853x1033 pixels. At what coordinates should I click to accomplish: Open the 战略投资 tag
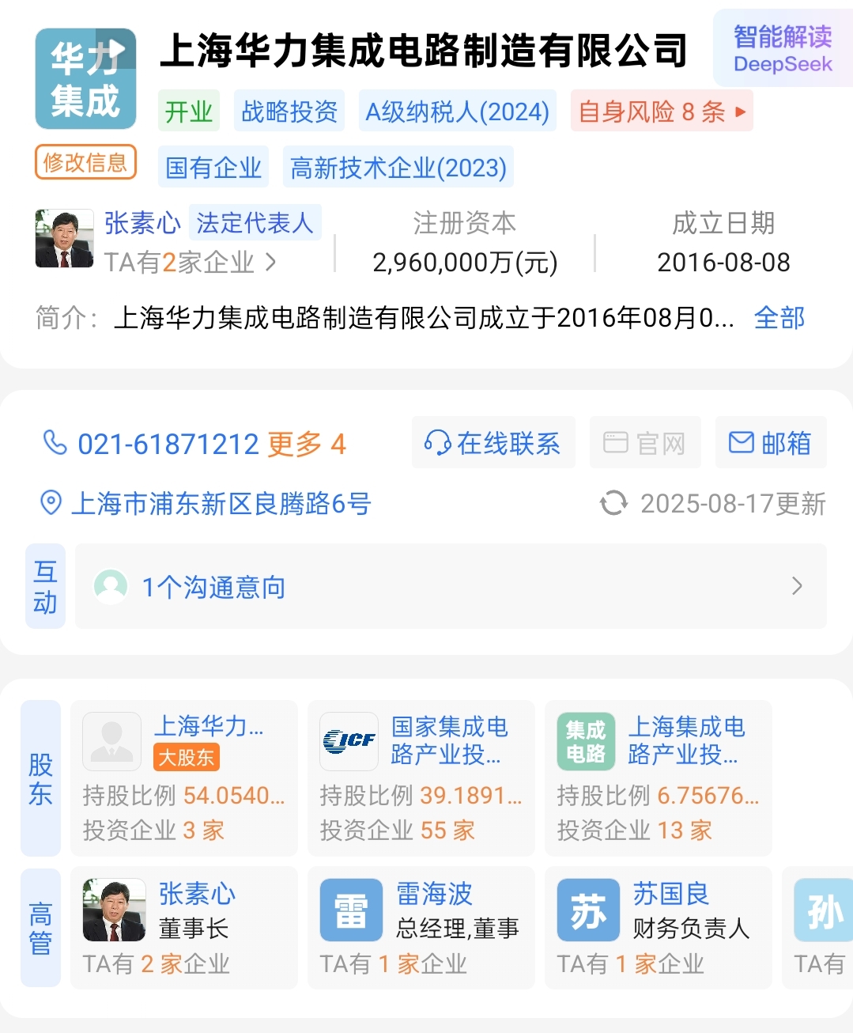click(289, 111)
